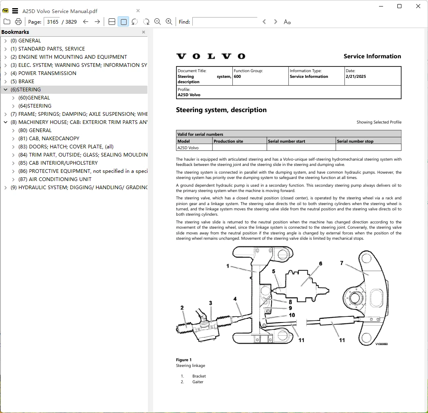Close the Bookmarks panel
The height and width of the screenshot is (413, 428).
click(143, 32)
